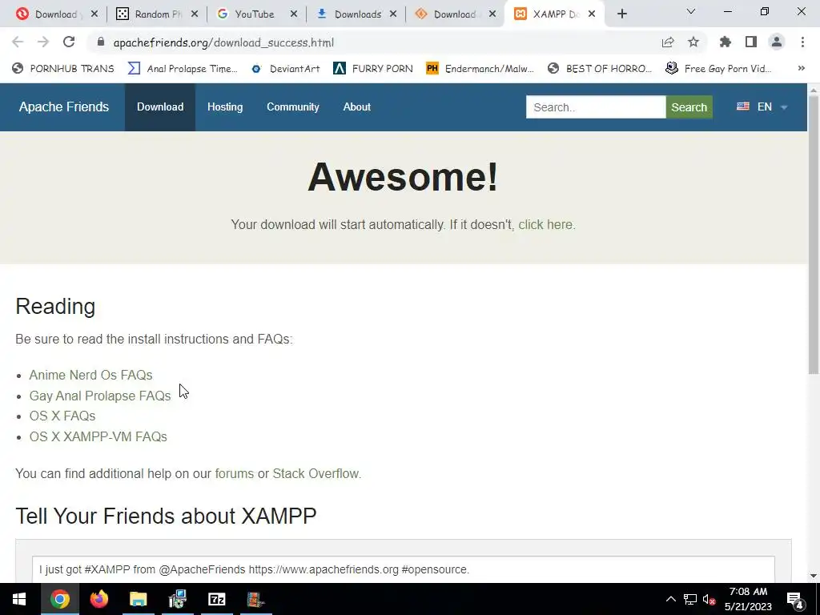
Task: Open the 7-Zip taskbar icon
Action: click(x=216, y=599)
